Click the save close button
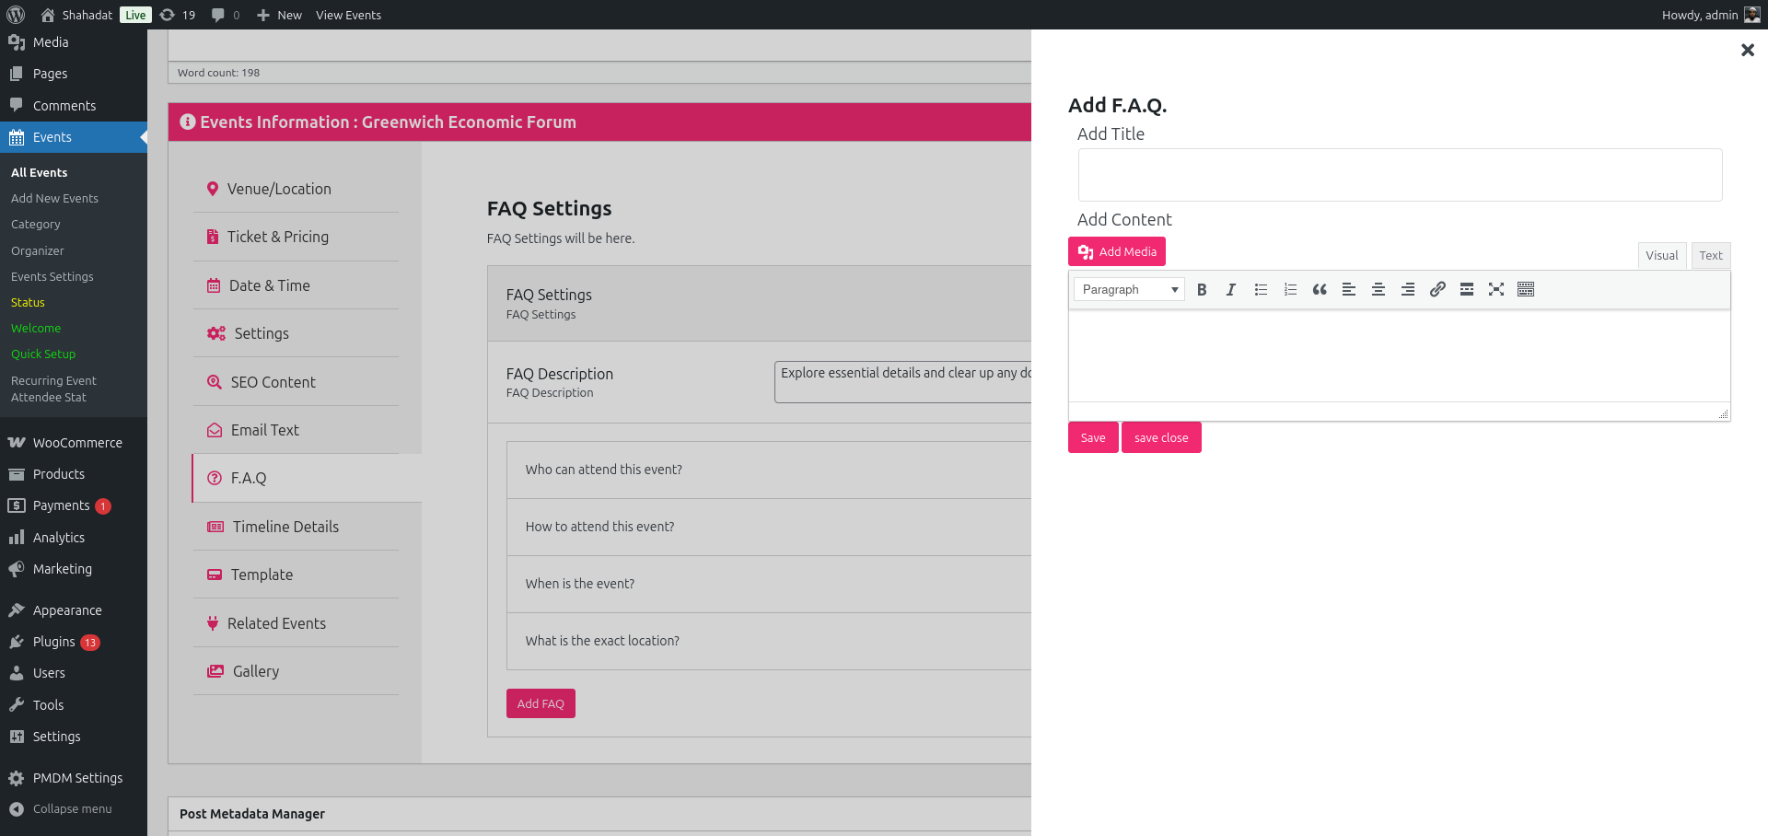 click(1161, 437)
